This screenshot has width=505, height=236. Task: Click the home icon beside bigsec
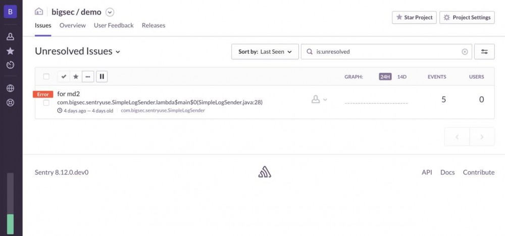point(39,12)
